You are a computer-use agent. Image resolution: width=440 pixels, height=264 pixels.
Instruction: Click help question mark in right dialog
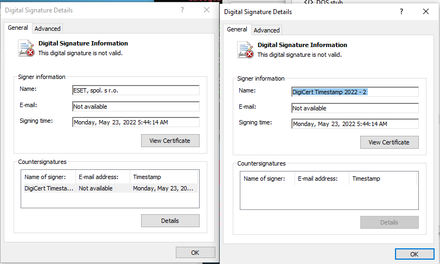point(401,11)
